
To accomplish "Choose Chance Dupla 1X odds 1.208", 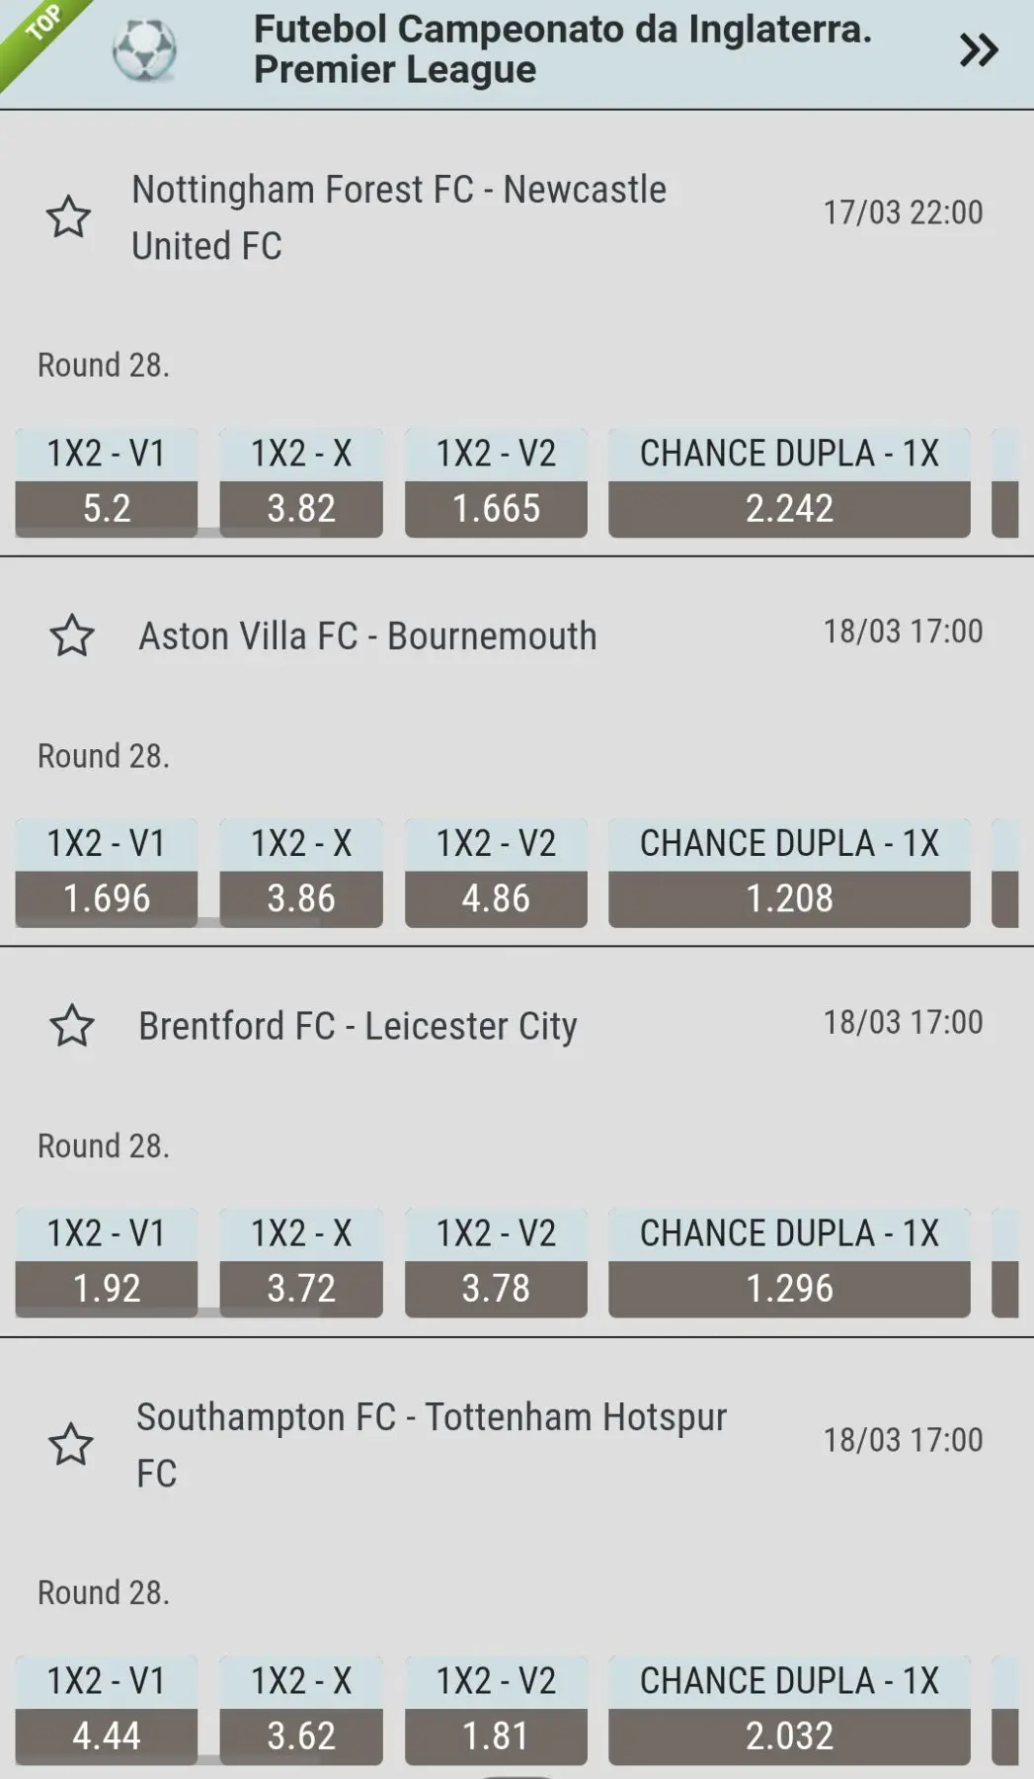I will [789, 898].
